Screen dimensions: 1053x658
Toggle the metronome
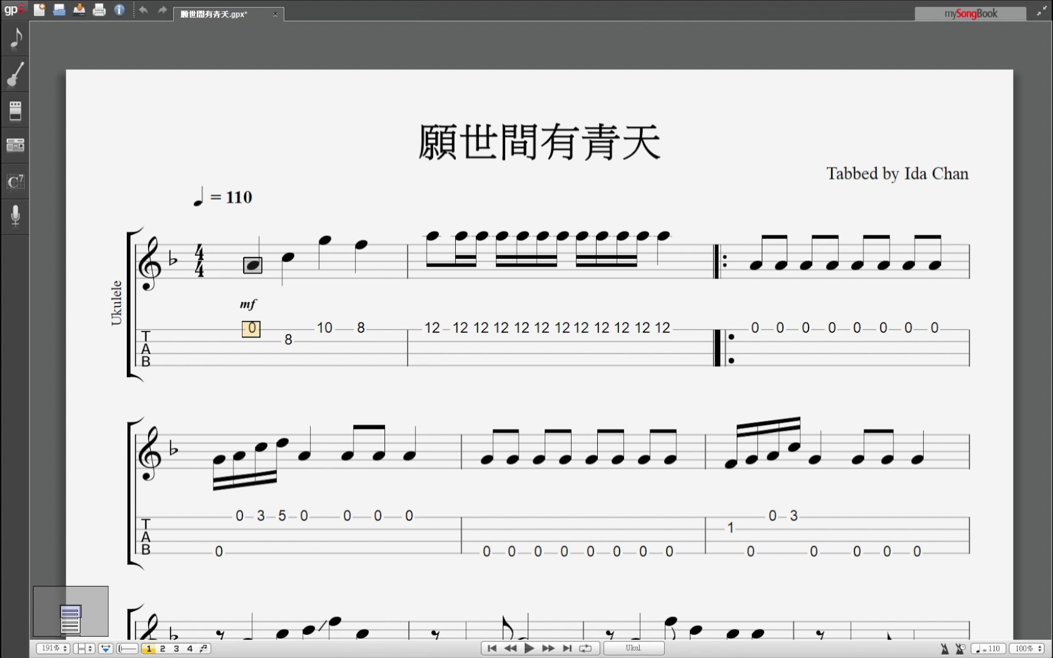[x=945, y=649]
